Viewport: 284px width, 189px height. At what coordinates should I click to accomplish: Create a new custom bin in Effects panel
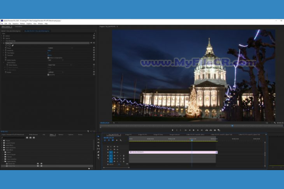(x=89, y=169)
